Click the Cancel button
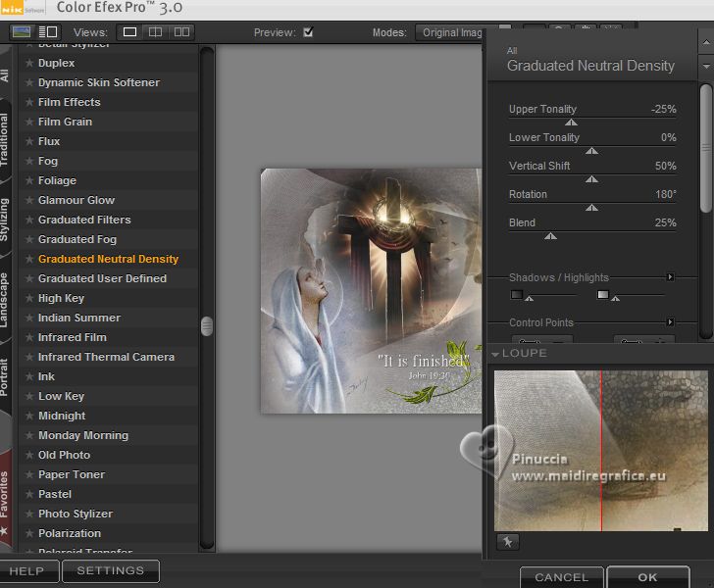Viewport: 714px width, 588px height. tap(562, 577)
